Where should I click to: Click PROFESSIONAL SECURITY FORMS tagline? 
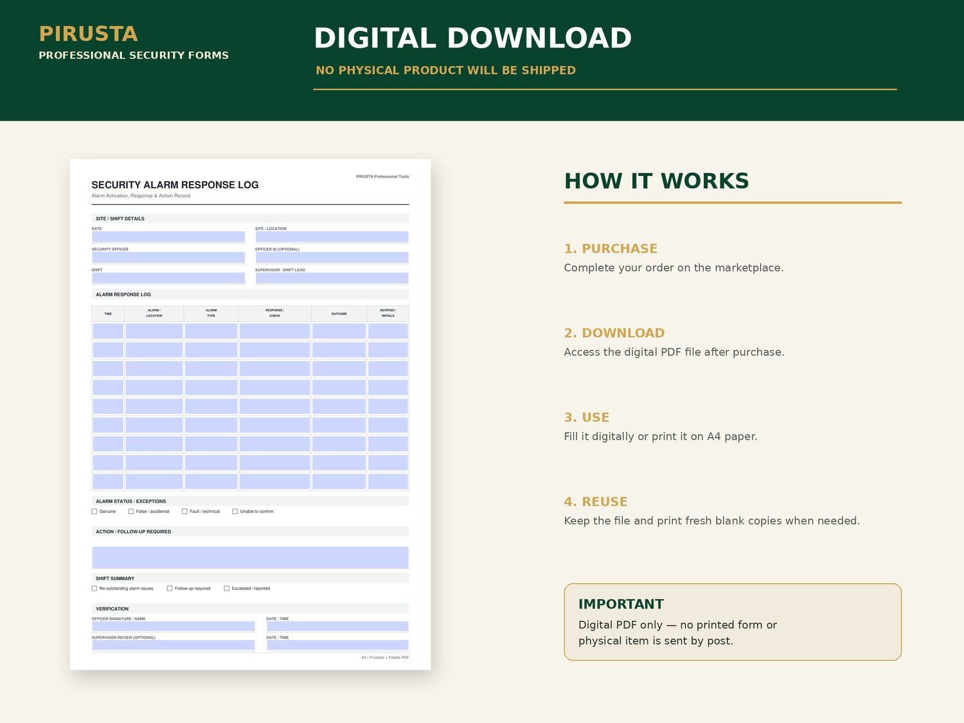click(x=134, y=55)
